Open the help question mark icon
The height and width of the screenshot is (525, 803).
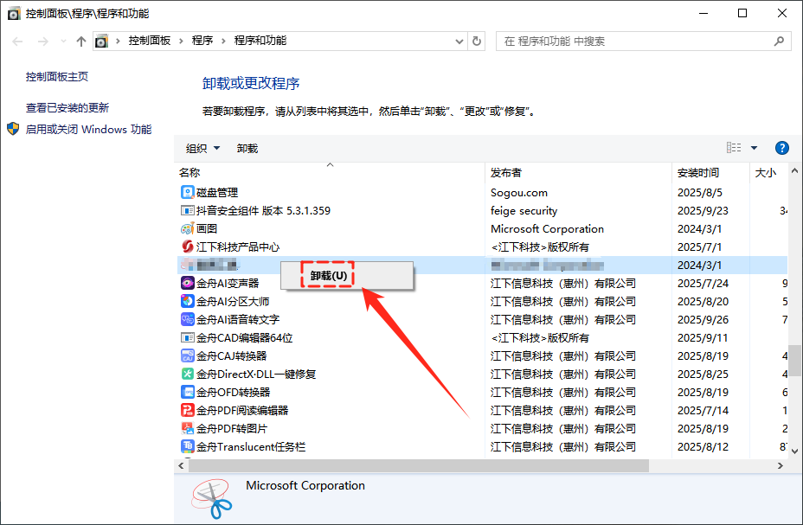781,148
